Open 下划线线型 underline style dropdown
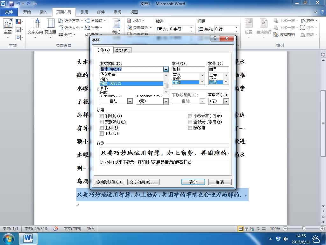 pyautogui.click(x=166, y=101)
